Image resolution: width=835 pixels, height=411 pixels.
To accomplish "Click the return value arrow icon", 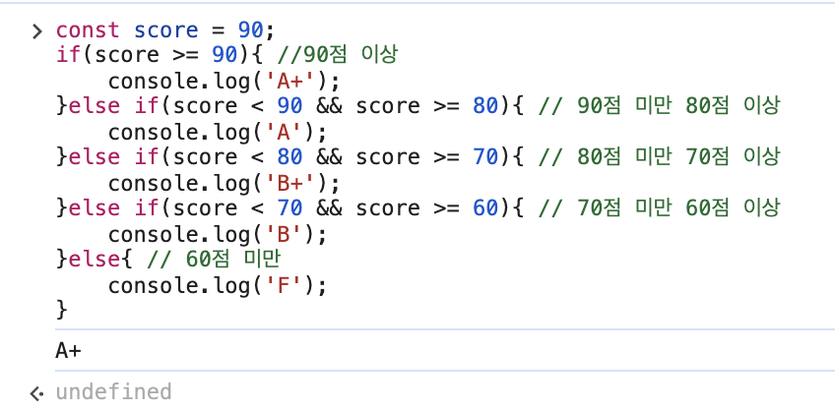I will click(36, 394).
